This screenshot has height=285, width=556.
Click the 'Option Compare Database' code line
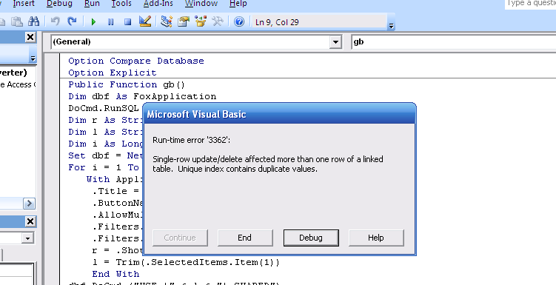pyautogui.click(x=136, y=61)
